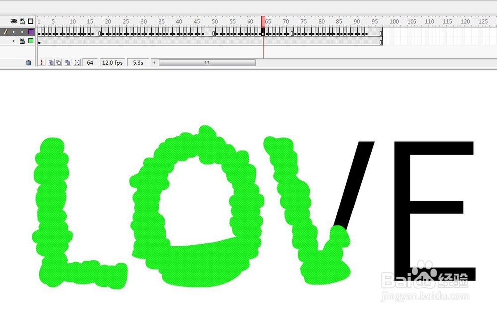Toggle show/hide all layers eye icon

13,21
